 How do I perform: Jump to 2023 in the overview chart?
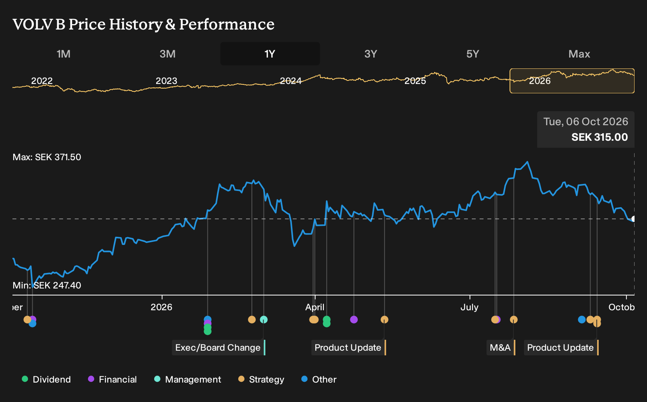[x=166, y=81]
